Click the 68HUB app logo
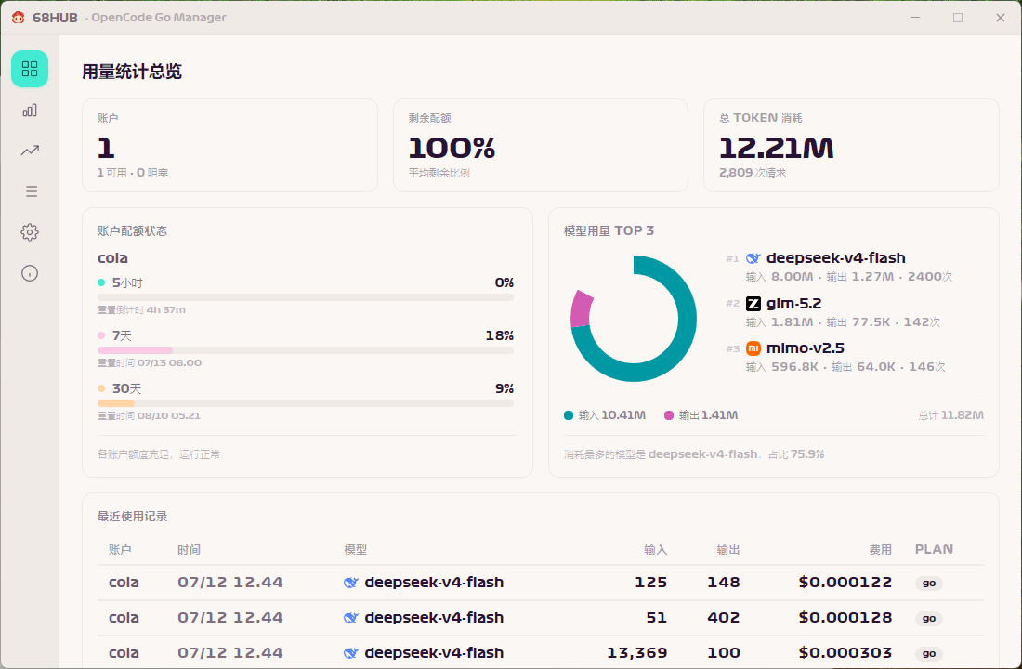The height and width of the screenshot is (669, 1022). (19, 18)
